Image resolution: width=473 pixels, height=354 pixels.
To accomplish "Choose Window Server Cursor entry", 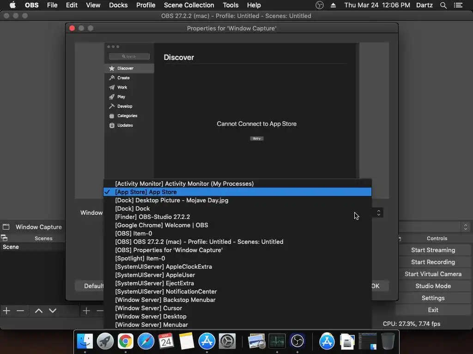I will 237,308.
